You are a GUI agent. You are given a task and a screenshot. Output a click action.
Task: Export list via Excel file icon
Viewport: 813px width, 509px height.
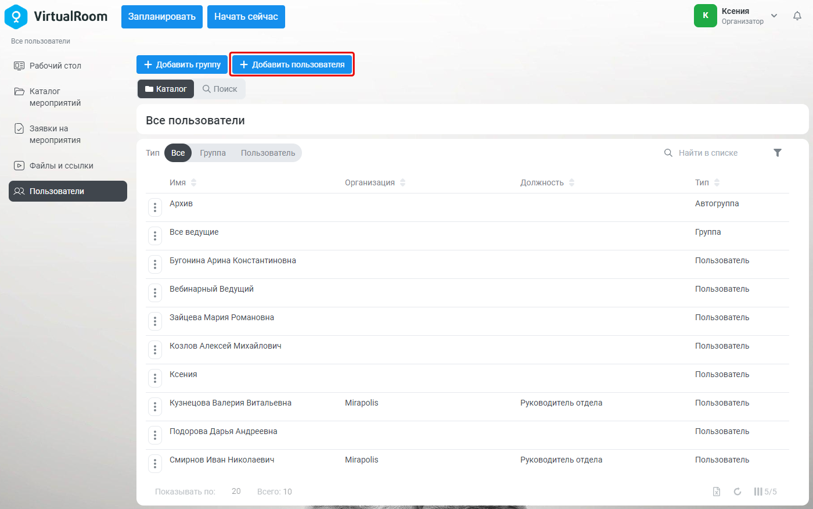coord(717,492)
